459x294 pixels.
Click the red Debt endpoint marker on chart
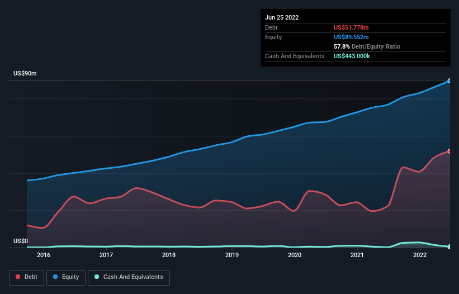click(449, 151)
